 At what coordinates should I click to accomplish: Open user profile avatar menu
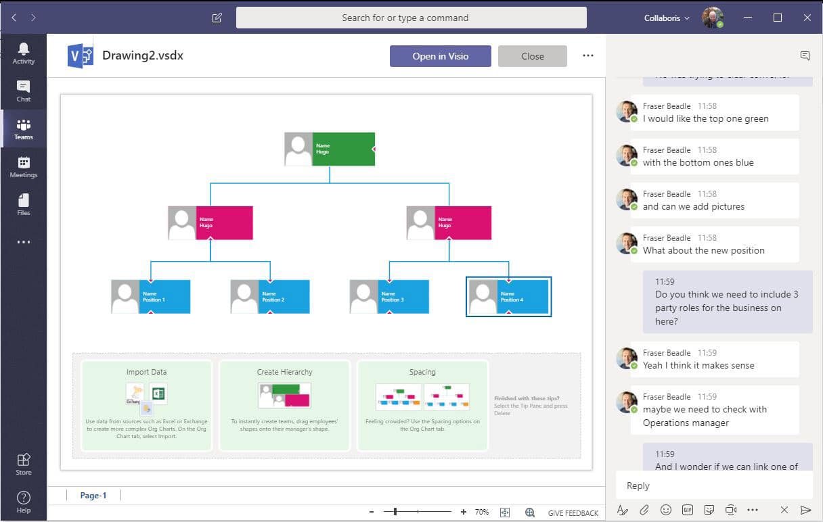click(x=713, y=18)
